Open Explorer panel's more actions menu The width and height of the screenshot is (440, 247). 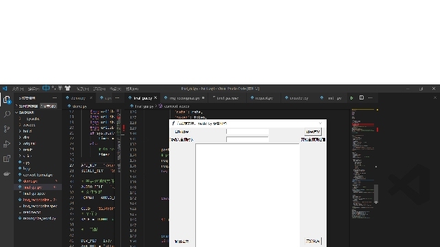pos(54,97)
